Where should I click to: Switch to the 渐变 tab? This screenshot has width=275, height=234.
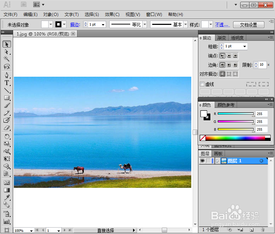tap(221, 38)
